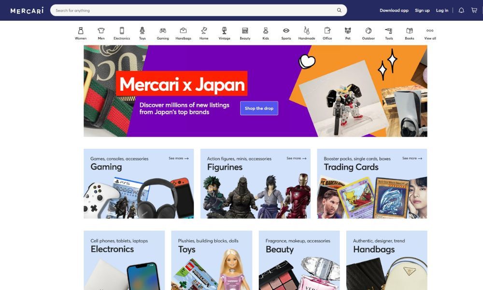The height and width of the screenshot is (290, 483).
Task: Click See more in Figurines card
Action: coord(297,158)
